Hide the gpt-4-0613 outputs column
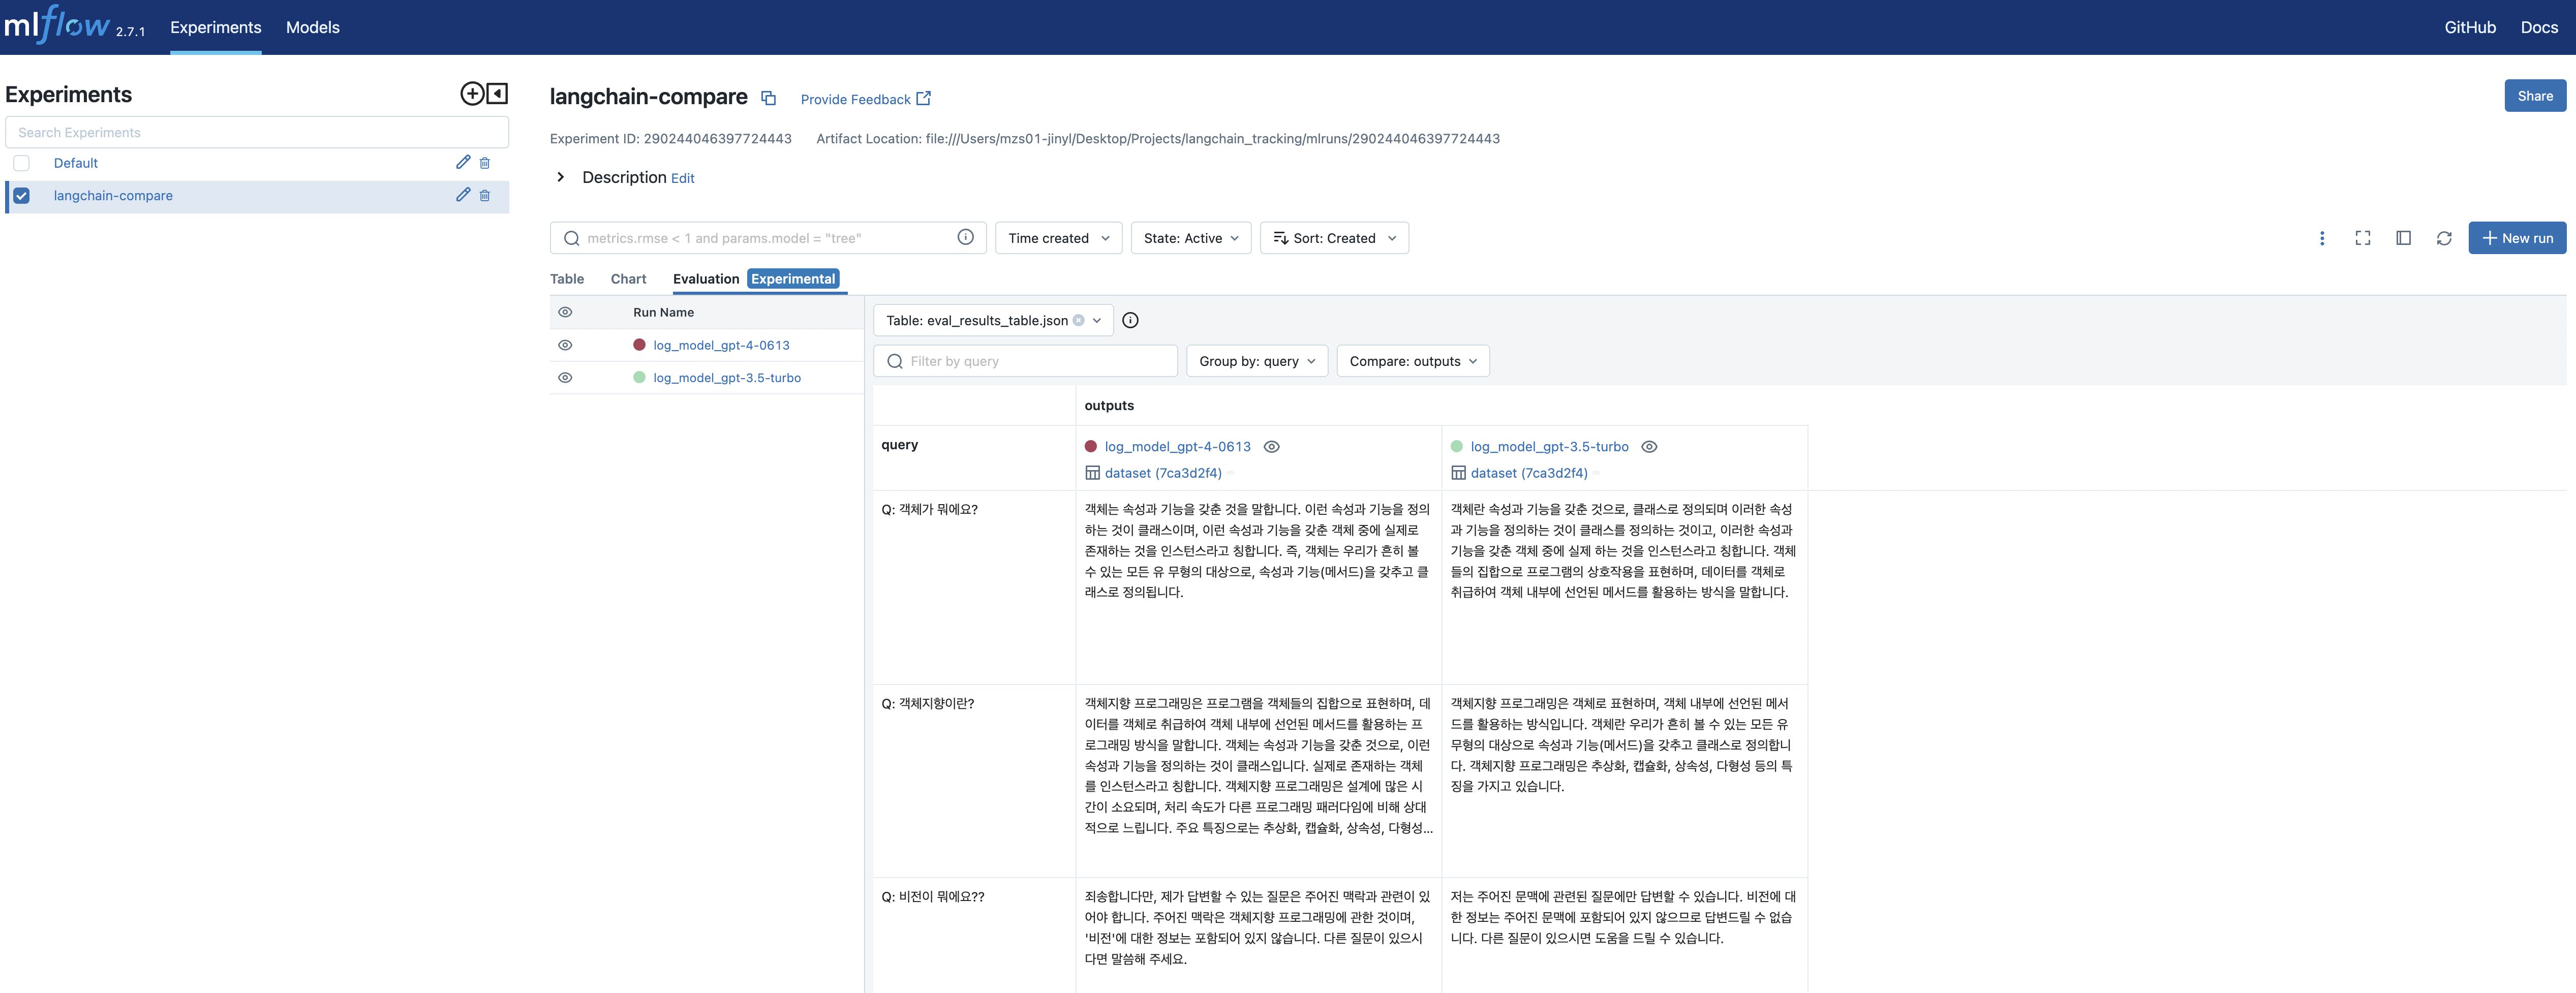The image size is (2576, 993). coord(1271,447)
